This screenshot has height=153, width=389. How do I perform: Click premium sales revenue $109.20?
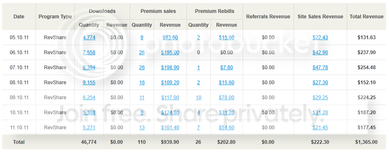170,83
